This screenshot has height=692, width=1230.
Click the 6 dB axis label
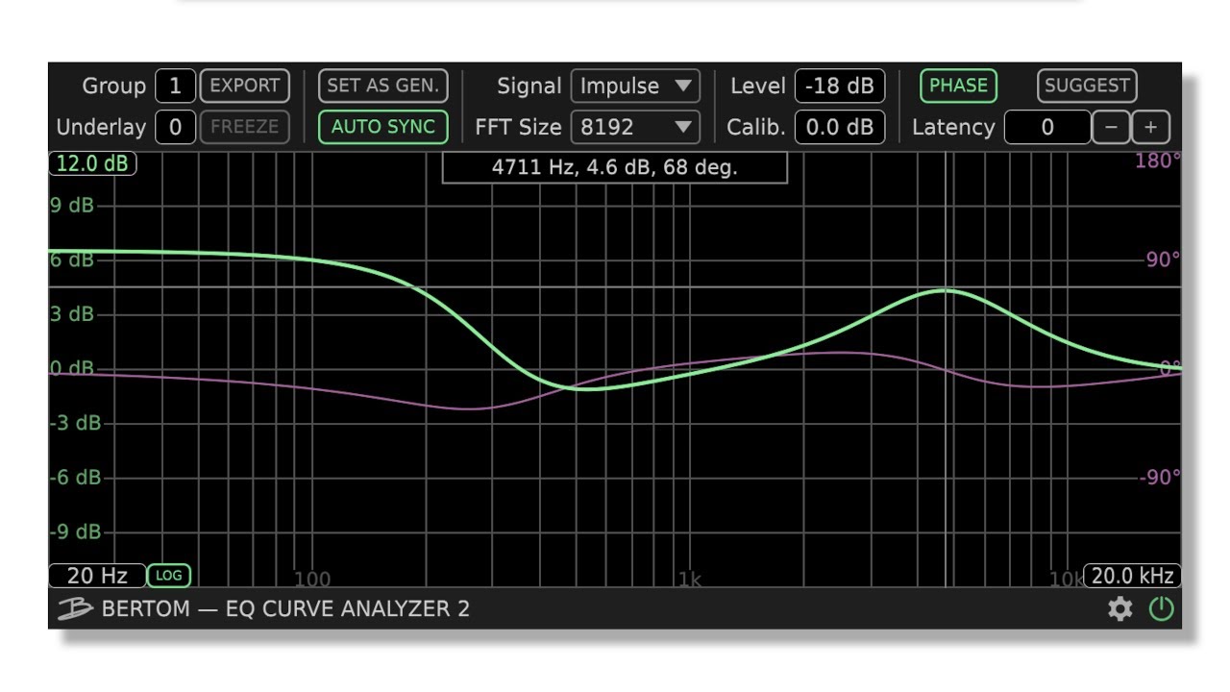tap(72, 259)
